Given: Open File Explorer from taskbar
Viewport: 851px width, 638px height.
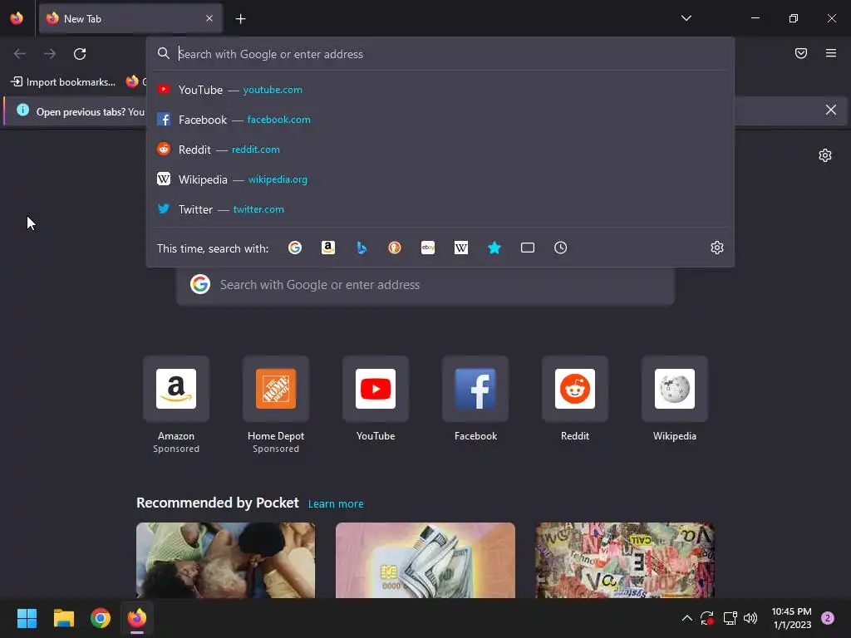Looking at the screenshot, I should [x=63, y=618].
